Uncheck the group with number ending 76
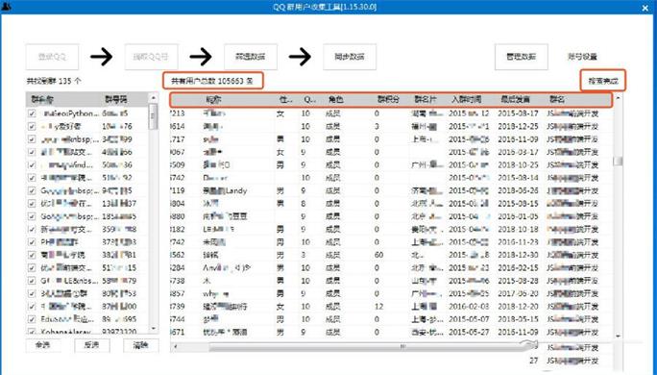The image size is (657, 375). click(x=32, y=126)
